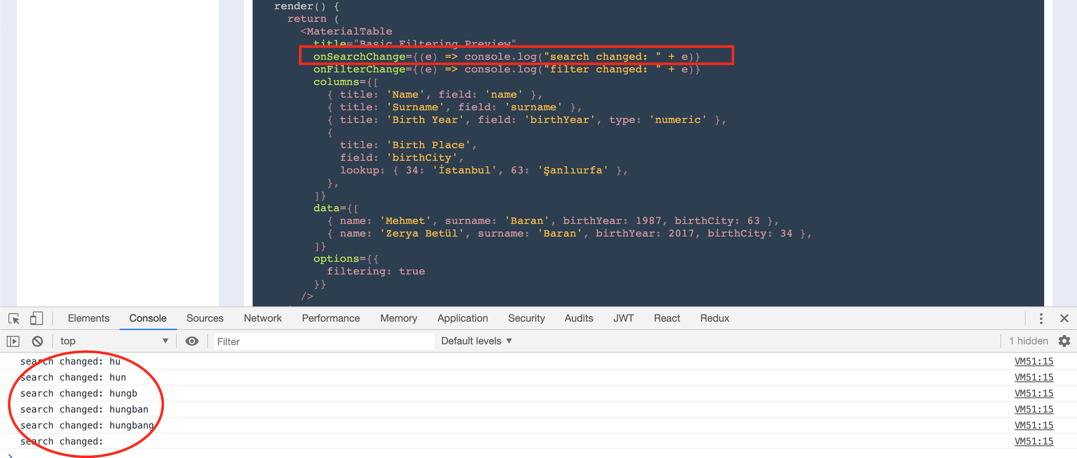This screenshot has width=1077, height=458.
Task: Toggle the device toolbar icon
Action: pos(36,319)
